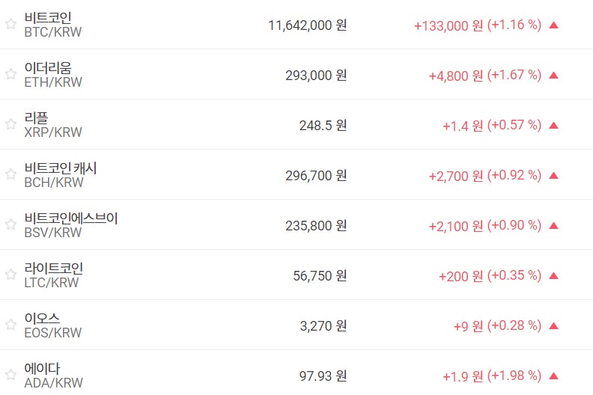Image resolution: width=593 pixels, height=395 pixels.
Task: Click ETH/KRW red up triangle
Action: [x=554, y=75]
